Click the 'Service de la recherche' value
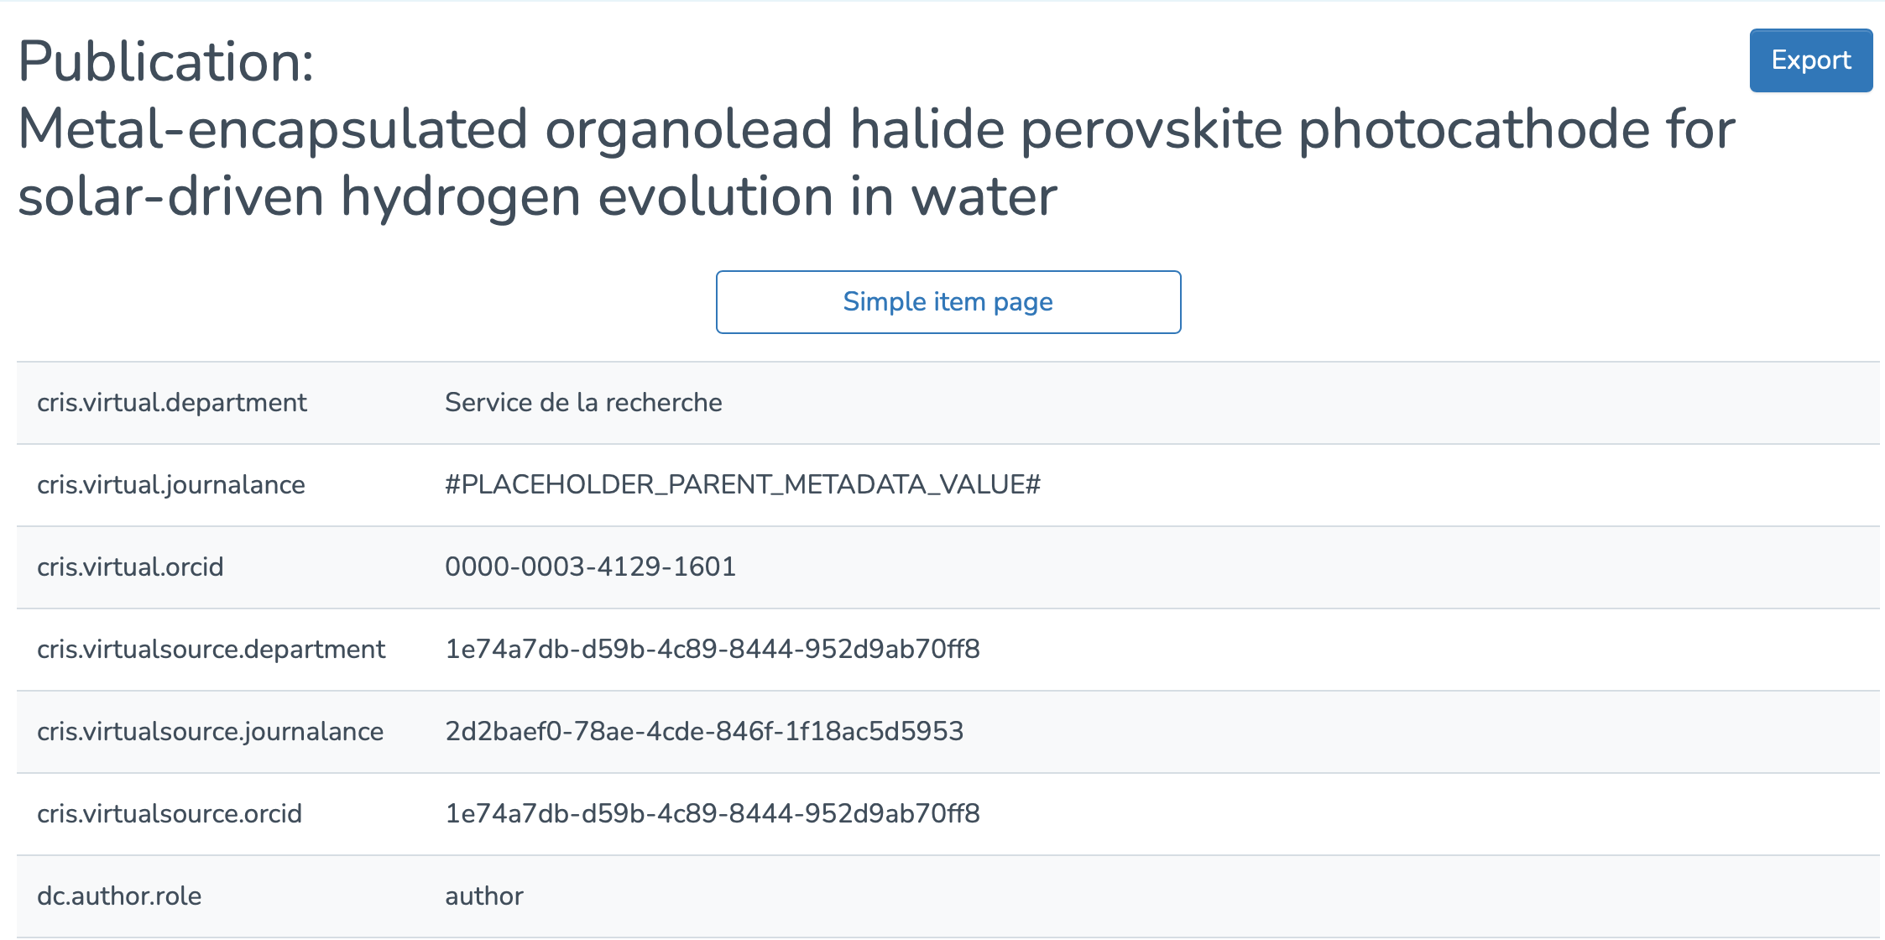The width and height of the screenshot is (1885, 940). [x=583, y=403]
